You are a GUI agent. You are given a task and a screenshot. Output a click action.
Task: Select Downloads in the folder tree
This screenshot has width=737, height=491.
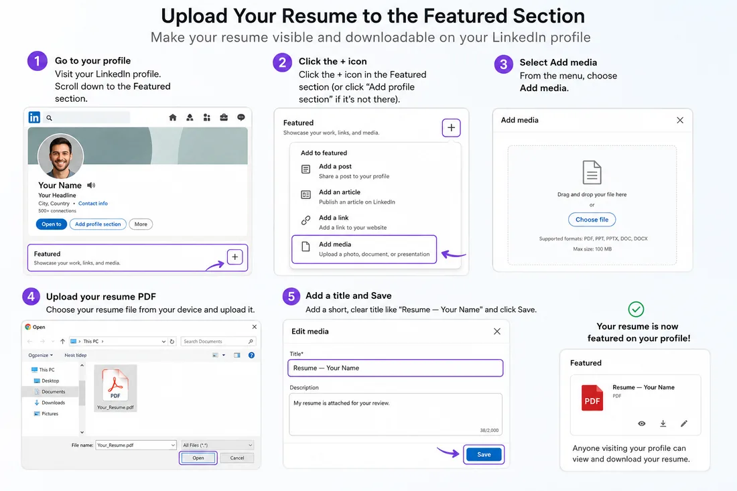[50, 403]
